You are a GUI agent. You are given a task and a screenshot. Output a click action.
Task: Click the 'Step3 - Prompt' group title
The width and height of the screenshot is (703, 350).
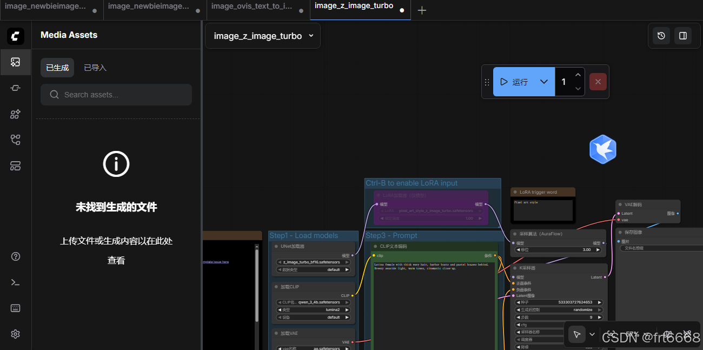(392, 235)
